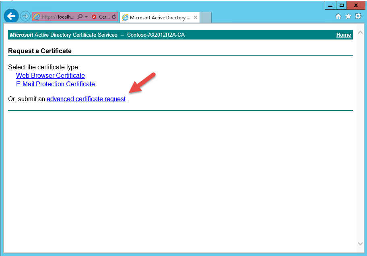Close the Microsoft Active Directory tab
This screenshot has height=256, width=367.
point(196,17)
